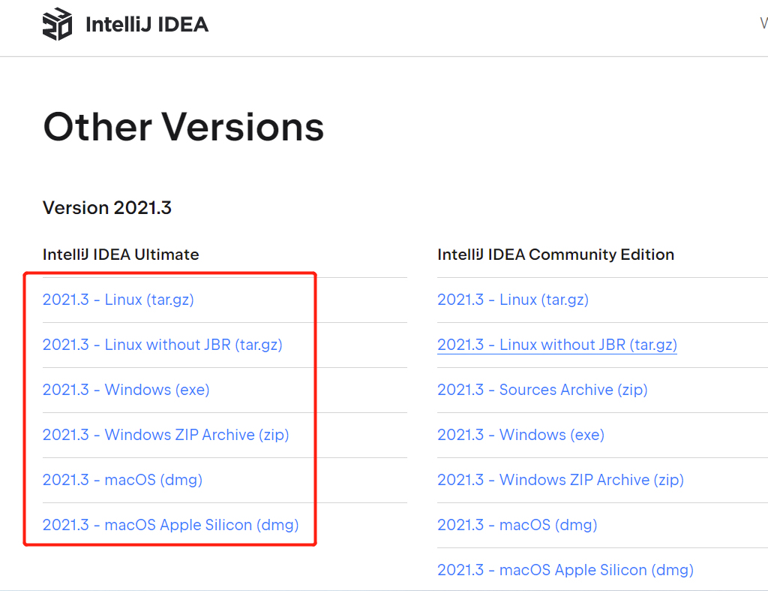This screenshot has width=768, height=591.
Task: Open the IntelliJ IDEA brand name link
Action: click(147, 25)
